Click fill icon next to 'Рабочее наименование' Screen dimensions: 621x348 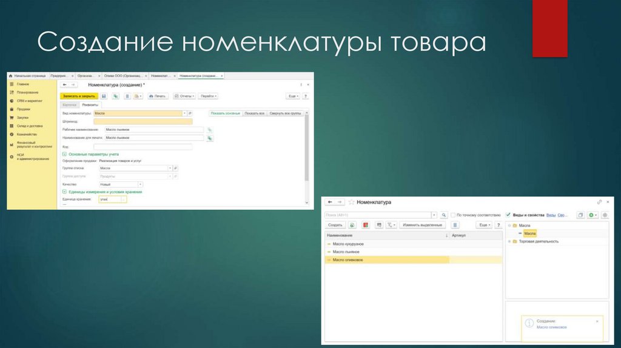click(x=209, y=130)
